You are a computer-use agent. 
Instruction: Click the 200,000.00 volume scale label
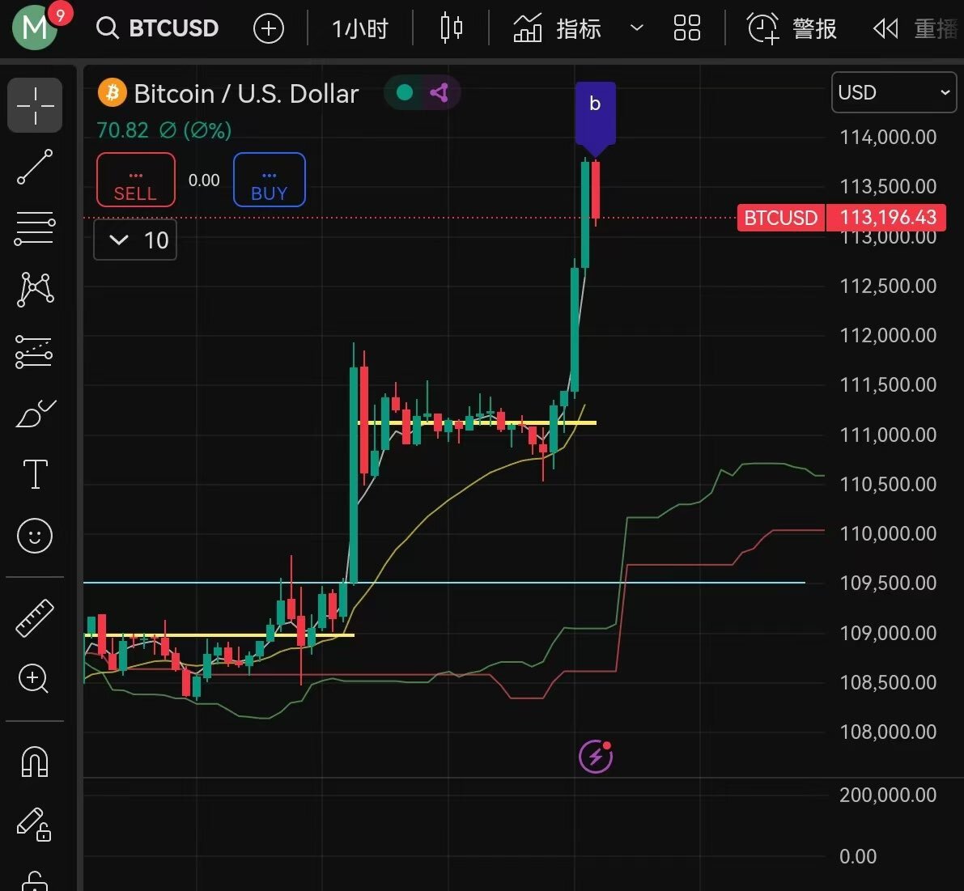[889, 795]
